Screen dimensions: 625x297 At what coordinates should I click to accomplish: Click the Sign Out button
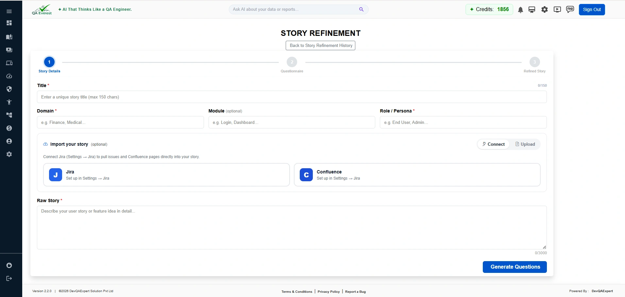click(x=592, y=9)
